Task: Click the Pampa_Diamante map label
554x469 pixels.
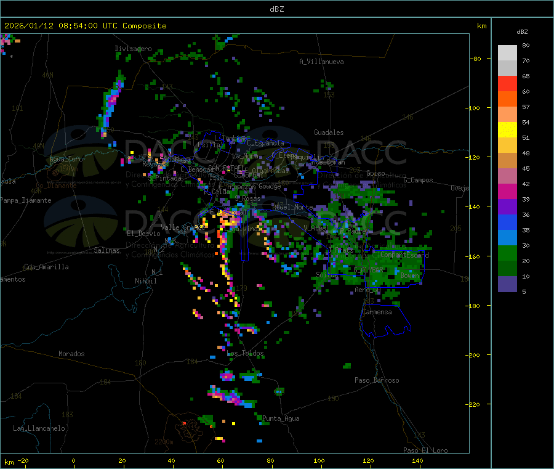Action: (25, 200)
